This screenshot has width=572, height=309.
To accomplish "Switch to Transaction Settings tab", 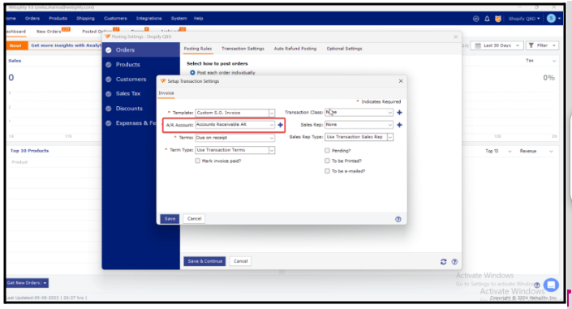I will tap(243, 49).
